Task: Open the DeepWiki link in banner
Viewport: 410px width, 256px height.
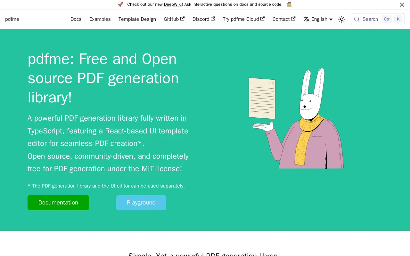Action: pyautogui.click(x=173, y=4)
